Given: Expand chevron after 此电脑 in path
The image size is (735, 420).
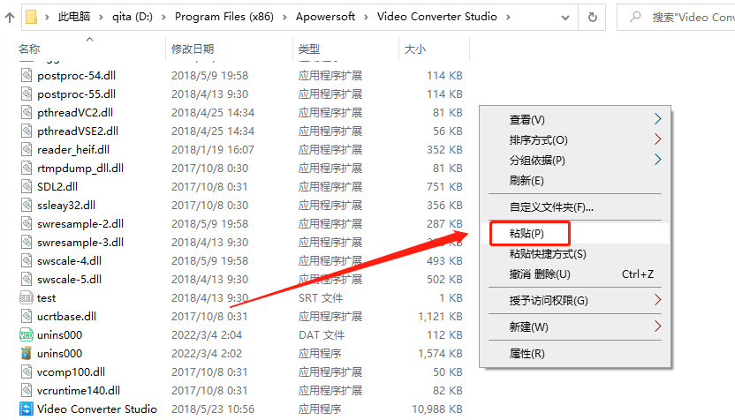Looking at the screenshot, I should click(x=101, y=18).
